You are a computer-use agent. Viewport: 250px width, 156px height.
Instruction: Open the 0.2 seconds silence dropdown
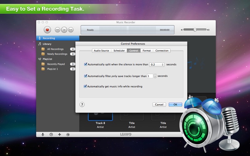[157, 65]
